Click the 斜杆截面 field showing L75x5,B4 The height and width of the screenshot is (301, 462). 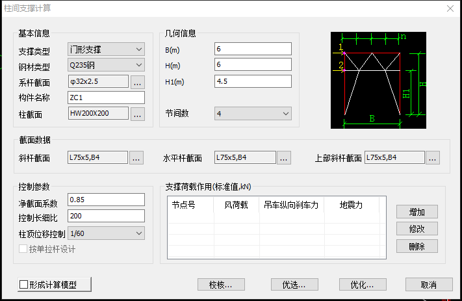97,157
